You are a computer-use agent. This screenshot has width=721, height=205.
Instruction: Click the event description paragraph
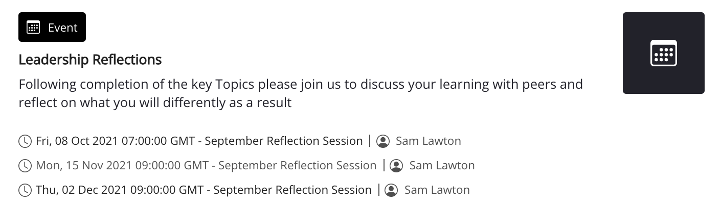[300, 93]
